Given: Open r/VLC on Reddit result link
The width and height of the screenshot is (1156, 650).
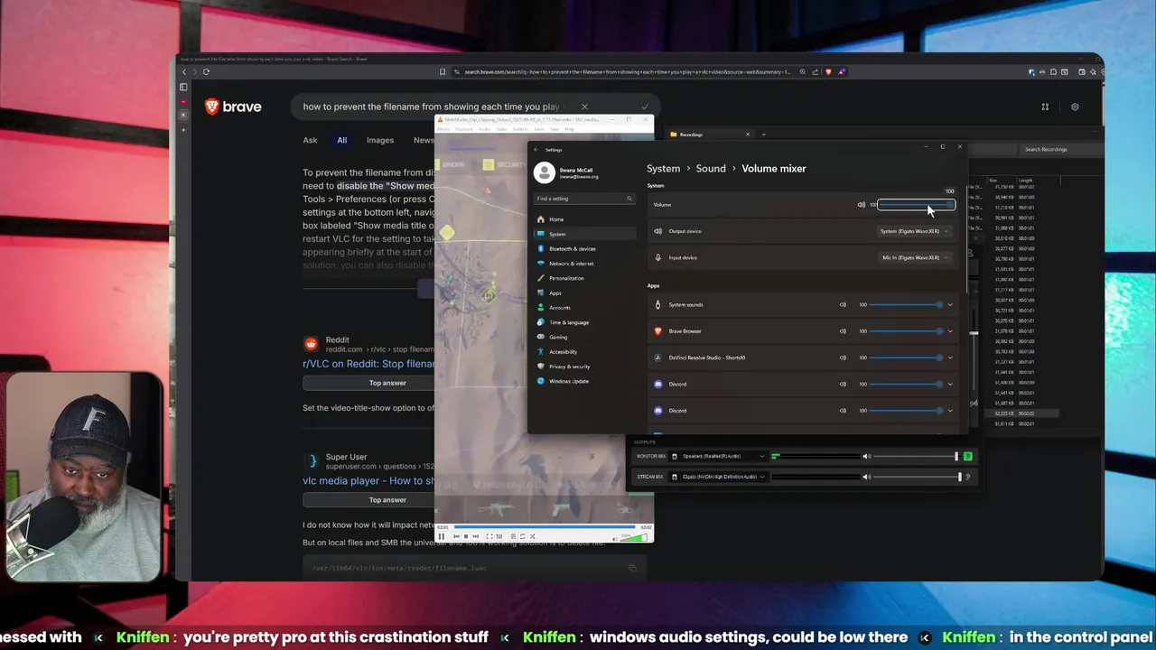Looking at the screenshot, I should click(368, 364).
